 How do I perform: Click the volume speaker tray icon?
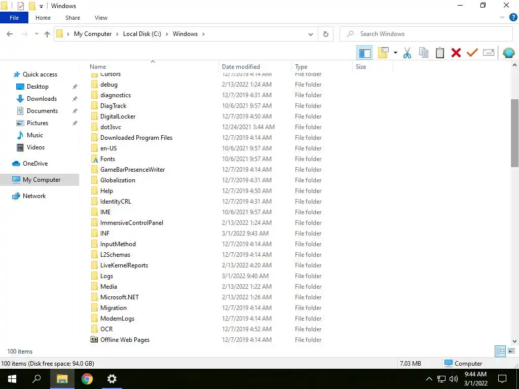[x=454, y=379]
